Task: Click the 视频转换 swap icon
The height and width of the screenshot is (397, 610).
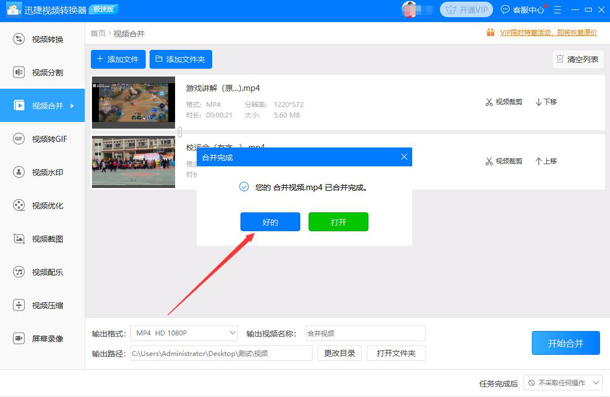Action: click(19, 39)
